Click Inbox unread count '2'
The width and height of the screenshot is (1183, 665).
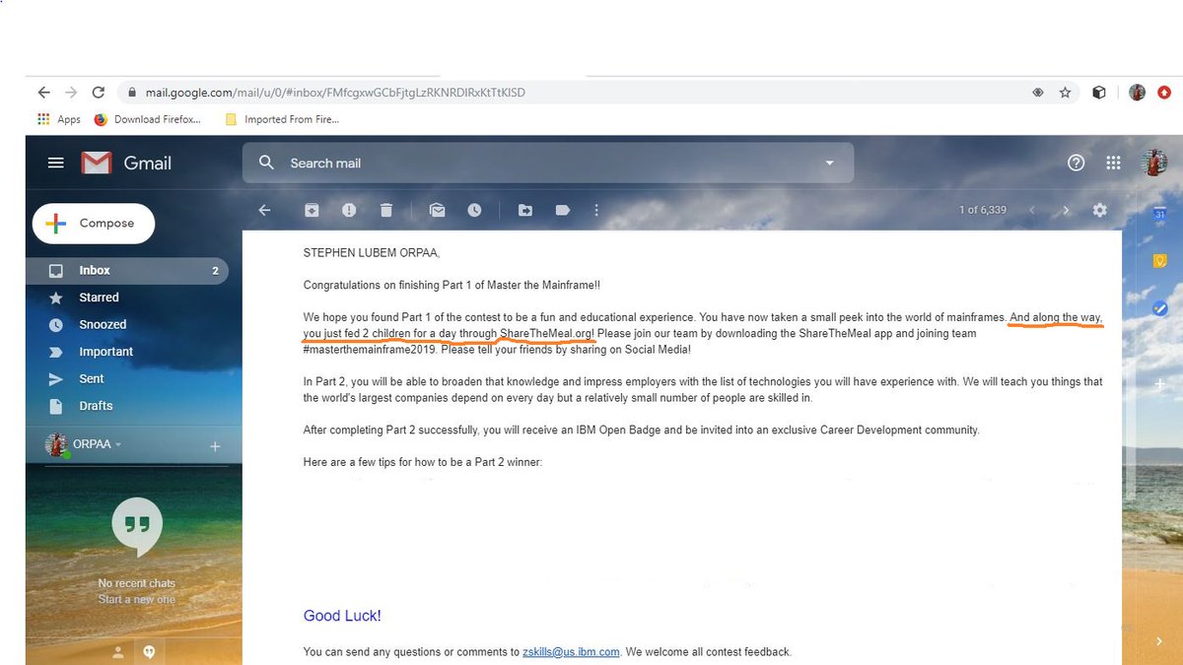click(215, 270)
